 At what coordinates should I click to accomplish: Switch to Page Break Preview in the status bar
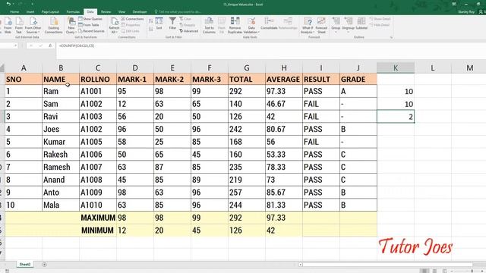tap(445, 271)
